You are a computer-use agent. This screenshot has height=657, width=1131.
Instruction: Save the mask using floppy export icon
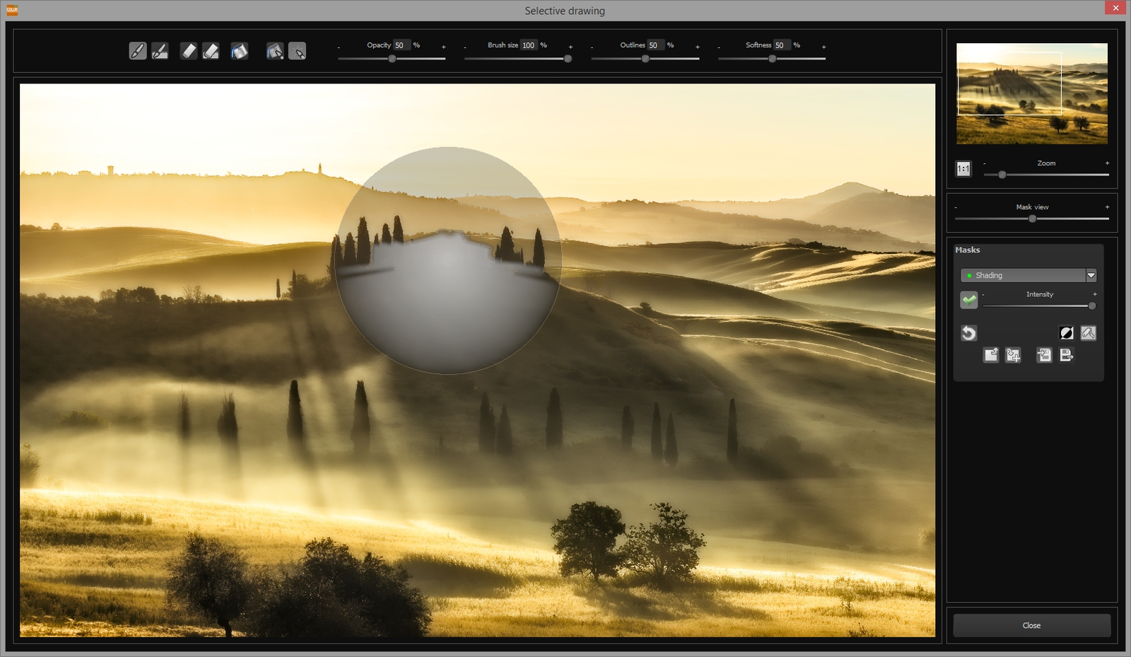point(1067,355)
